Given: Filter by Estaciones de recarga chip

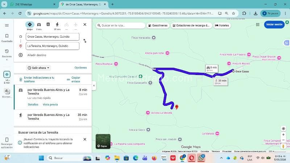Looking at the screenshot, I should 191,25.
